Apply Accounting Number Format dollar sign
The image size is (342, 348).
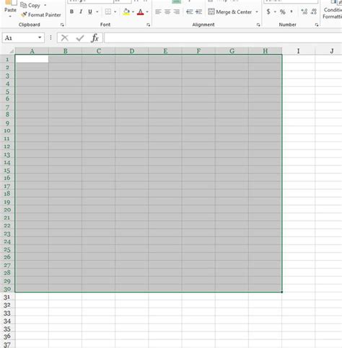tap(268, 12)
